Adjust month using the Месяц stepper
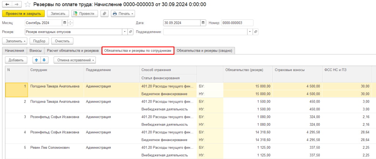376x159 pixels. click(x=70, y=23)
